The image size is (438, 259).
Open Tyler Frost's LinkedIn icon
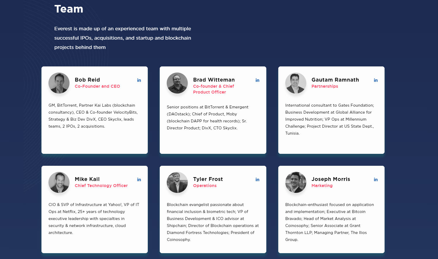click(257, 180)
